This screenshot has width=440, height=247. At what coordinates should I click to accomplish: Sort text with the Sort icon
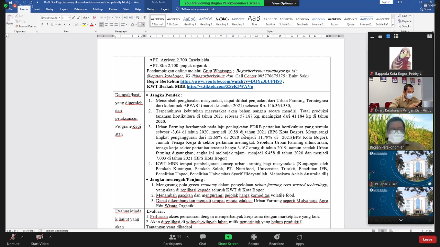(138, 18)
